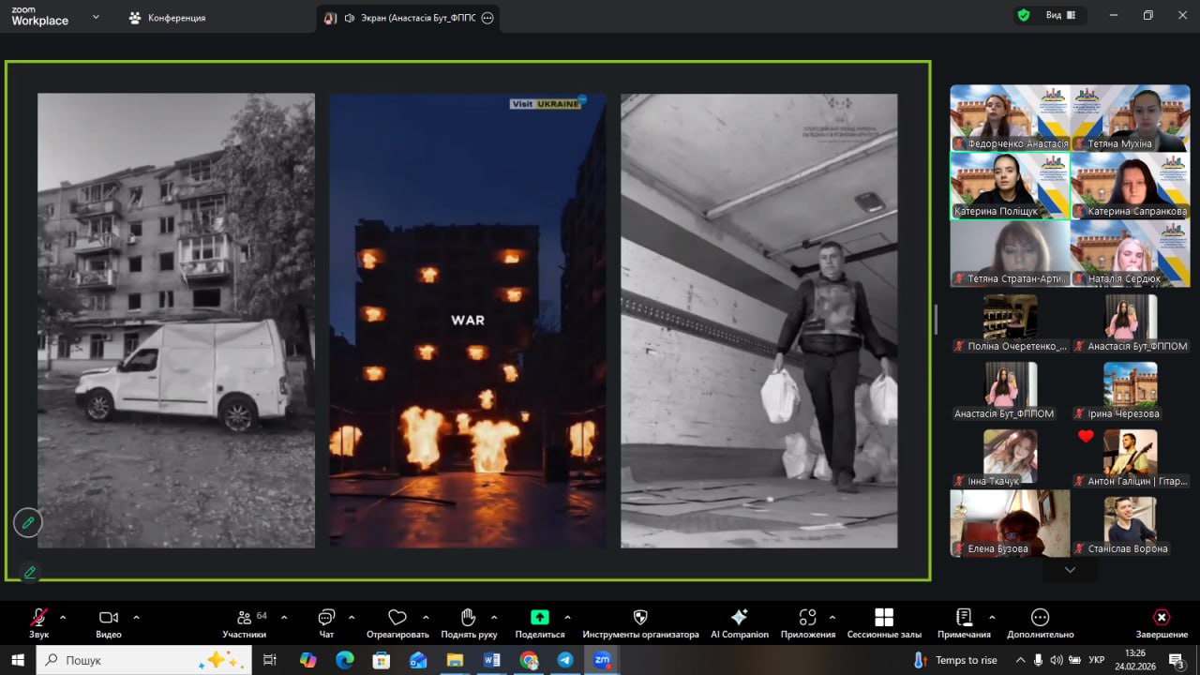Open Инструменты организатора host tools

pos(640,623)
